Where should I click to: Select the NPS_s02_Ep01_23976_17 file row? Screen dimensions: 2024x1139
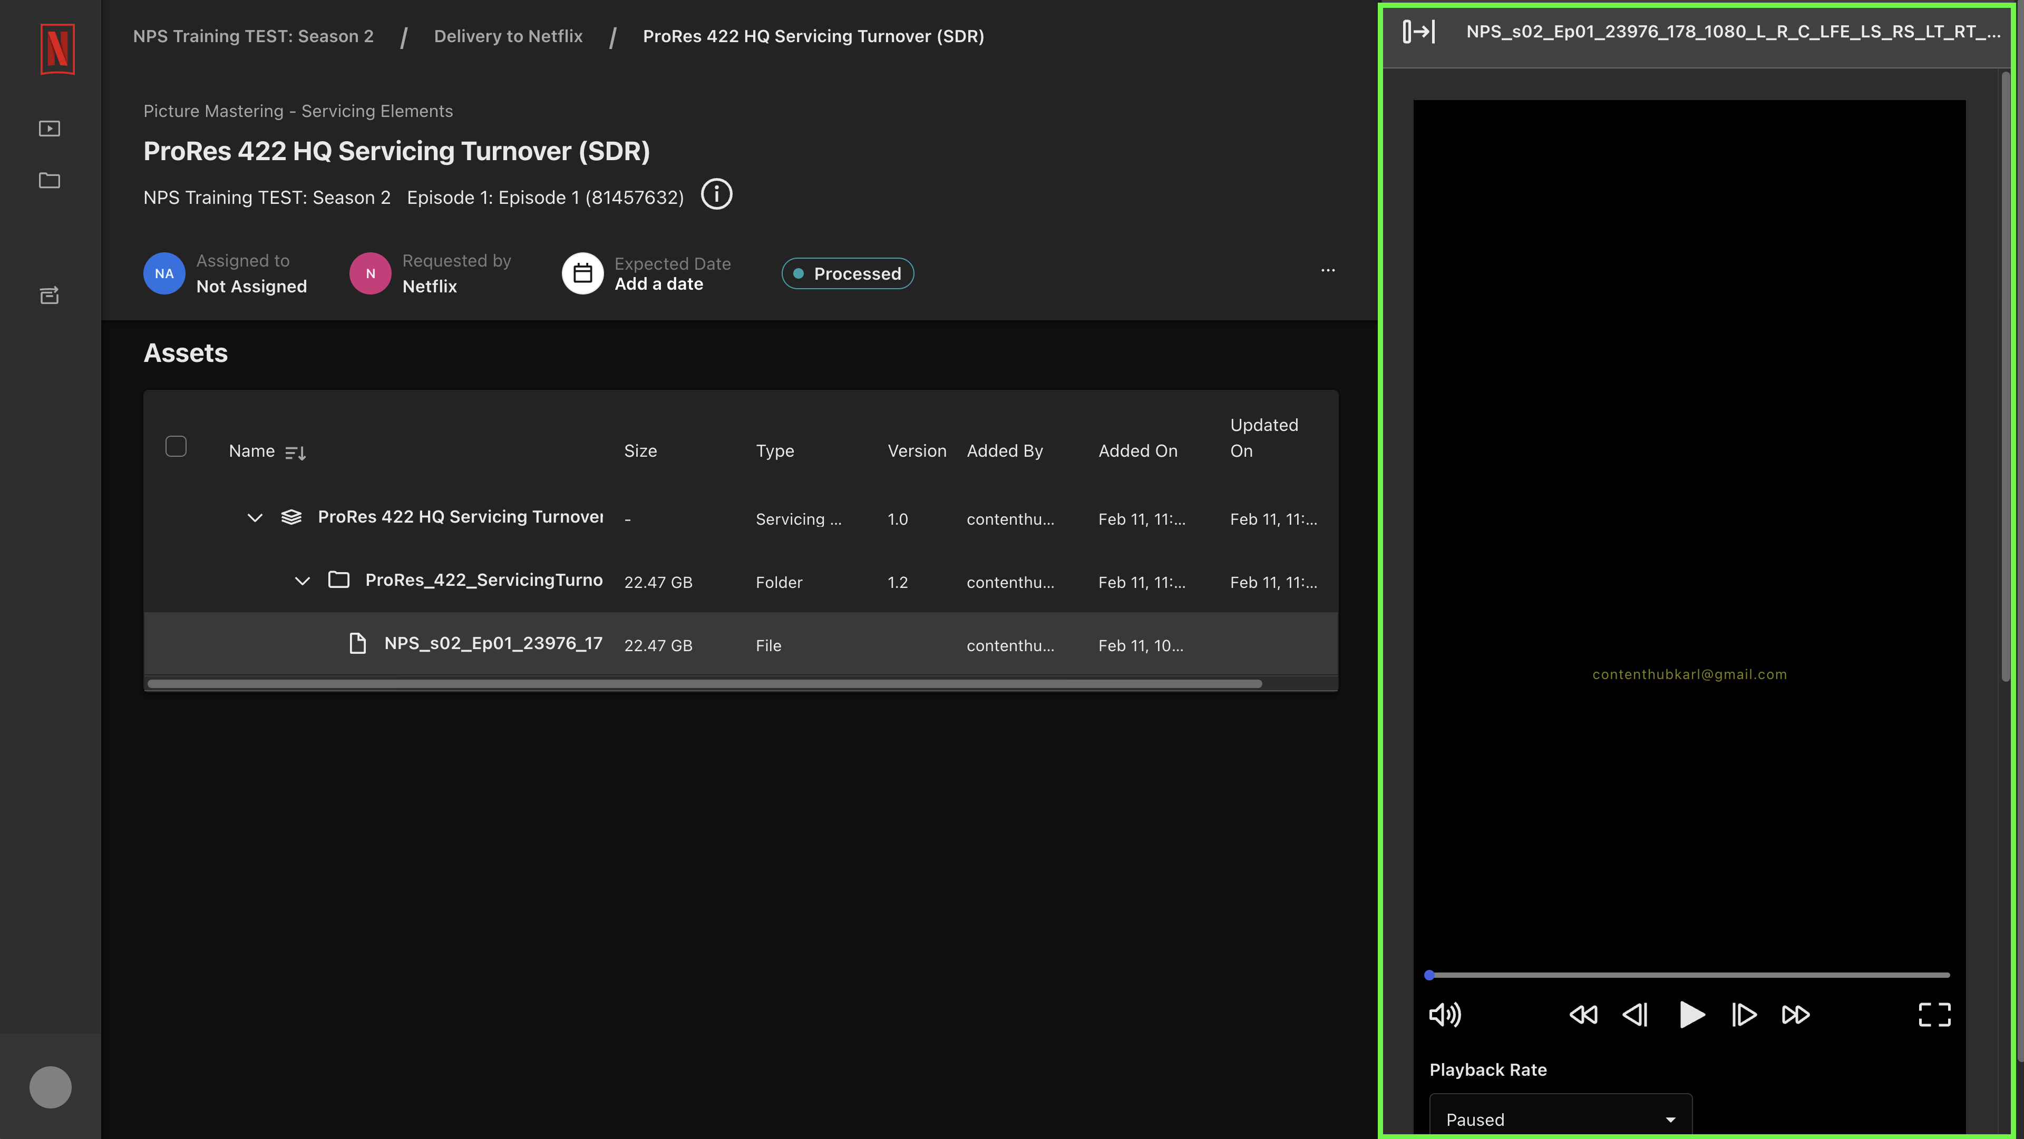pos(741,644)
